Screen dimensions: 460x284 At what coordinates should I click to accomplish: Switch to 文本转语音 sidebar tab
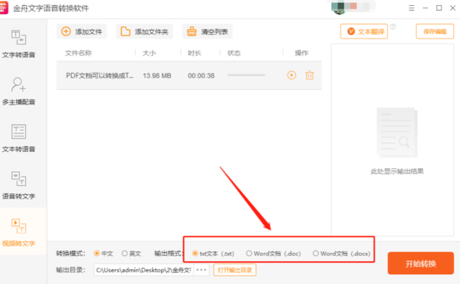[x=19, y=139]
